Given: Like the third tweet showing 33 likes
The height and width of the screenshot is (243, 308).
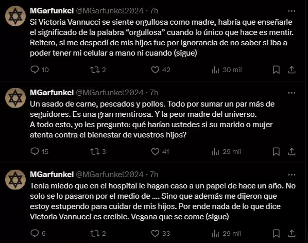Looking at the screenshot, I should [x=161, y=233].
